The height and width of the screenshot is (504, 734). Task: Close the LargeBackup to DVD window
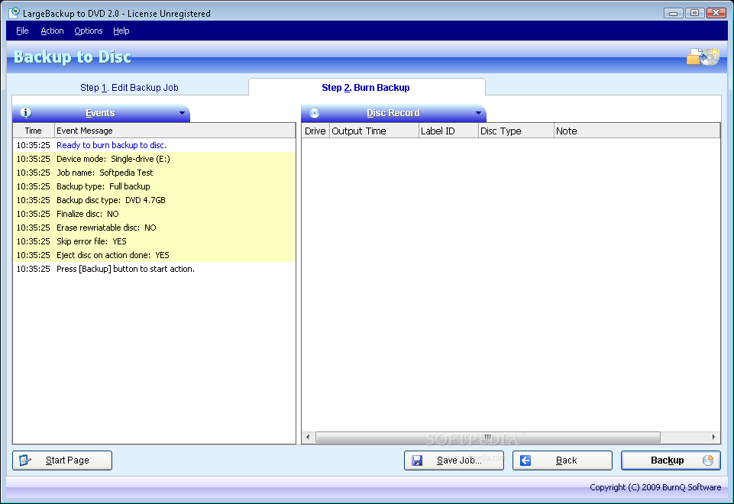point(716,13)
